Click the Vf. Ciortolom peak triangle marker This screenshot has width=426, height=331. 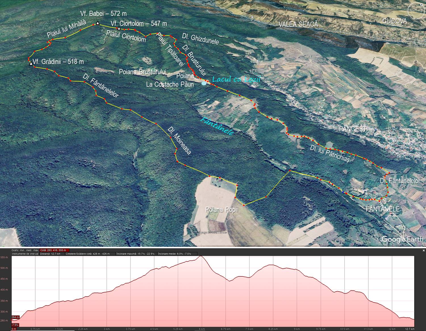click(119, 28)
